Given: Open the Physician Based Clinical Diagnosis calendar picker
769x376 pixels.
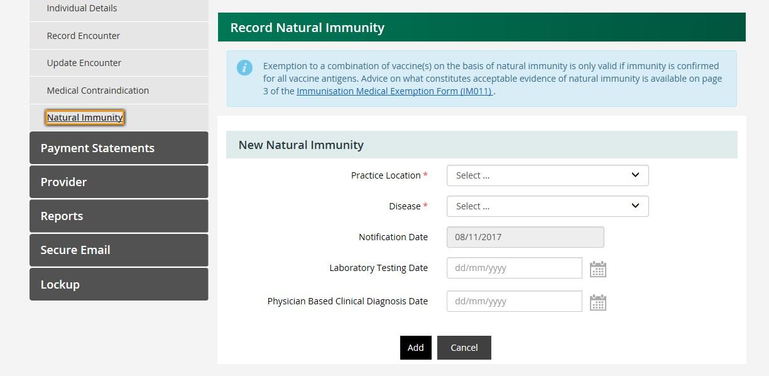Looking at the screenshot, I should pos(597,301).
